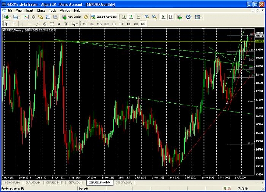This screenshot has height=192, width=266.
Task: Open the View menu
Action: point(19,10)
